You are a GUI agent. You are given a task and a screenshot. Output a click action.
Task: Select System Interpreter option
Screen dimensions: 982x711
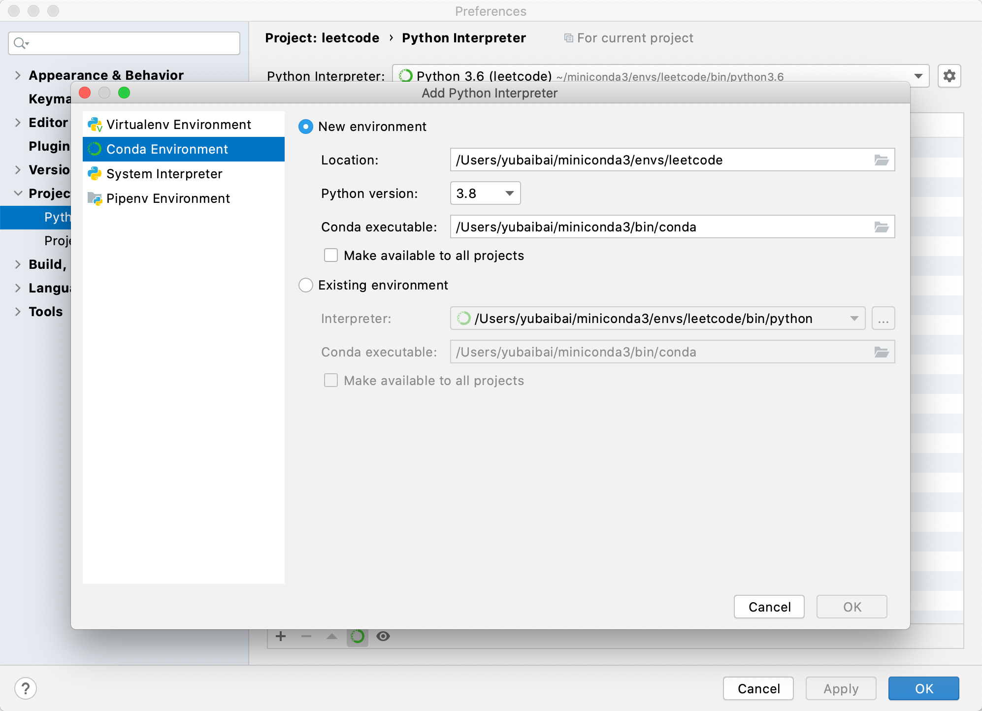(183, 174)
